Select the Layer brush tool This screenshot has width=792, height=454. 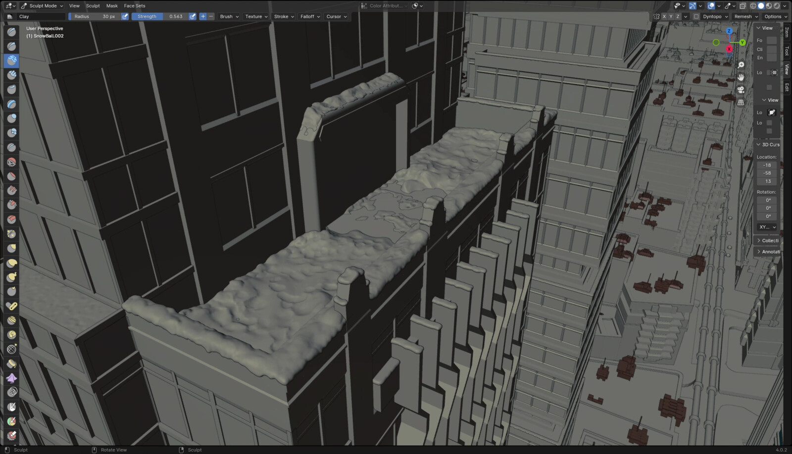click(11, 104)
